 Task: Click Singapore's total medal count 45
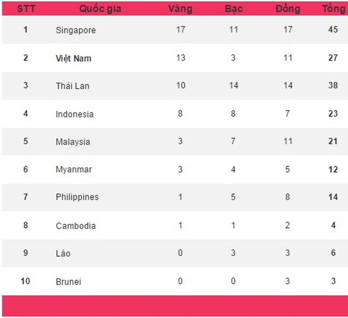[333, 30]
